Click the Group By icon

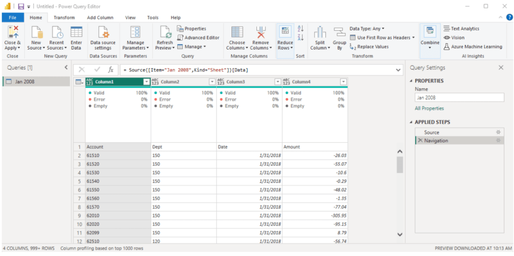tap(340, 33)
